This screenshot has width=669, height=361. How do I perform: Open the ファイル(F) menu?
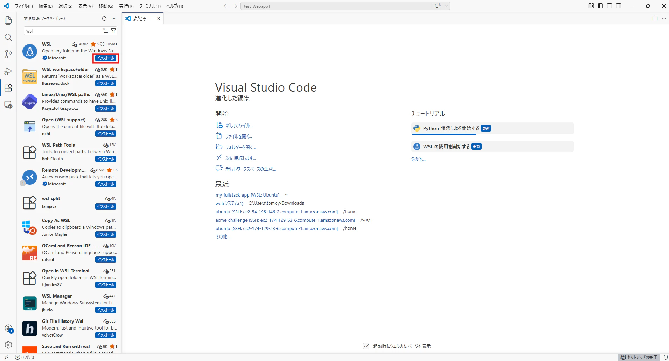[x=24, y=6]
